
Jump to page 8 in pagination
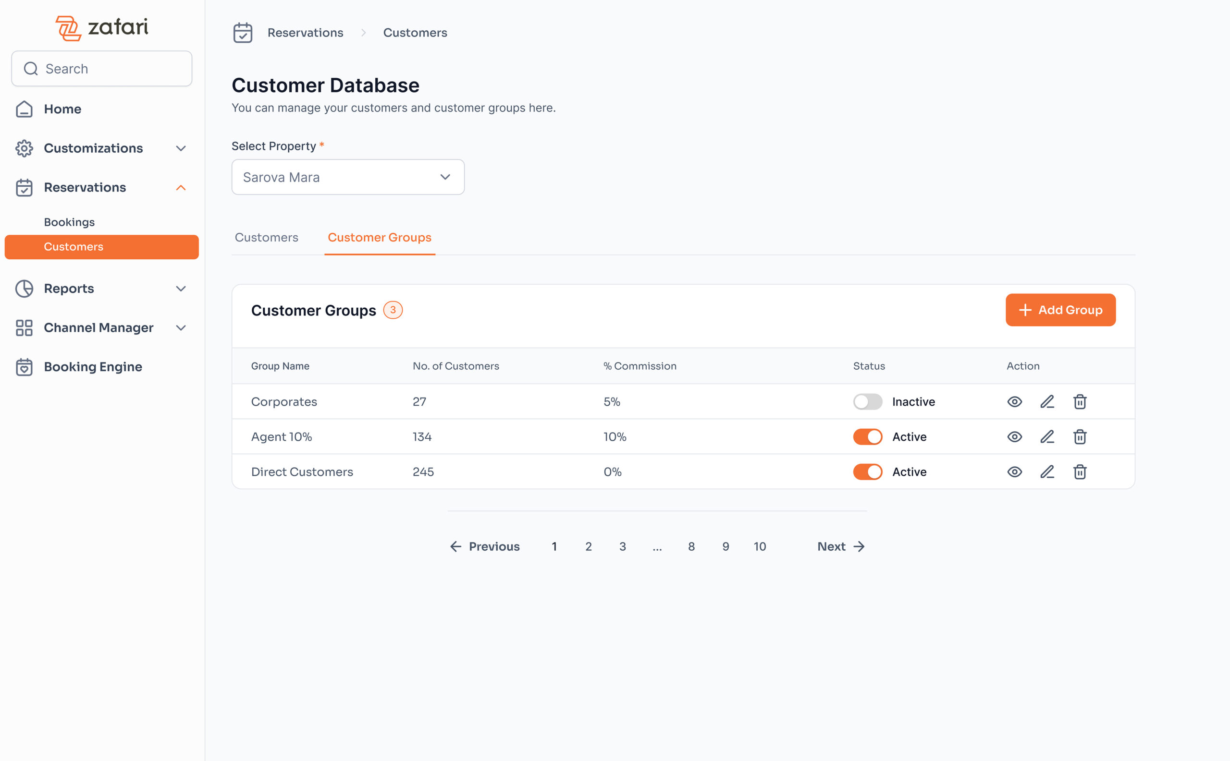point(691,546)
